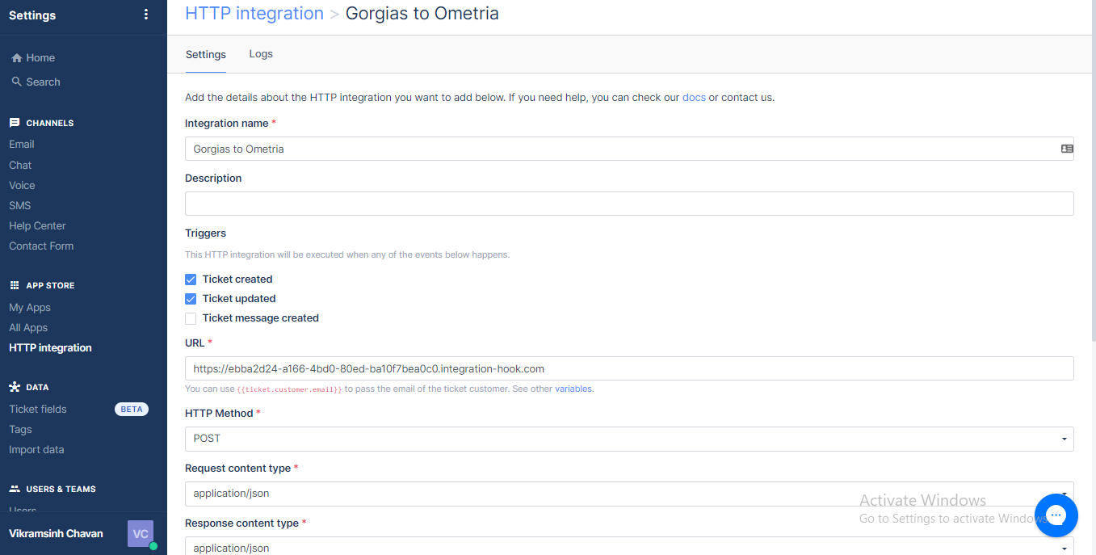Click the Data section icon
The height and width of the screenshot is (555, 1096).
point(15,387)
